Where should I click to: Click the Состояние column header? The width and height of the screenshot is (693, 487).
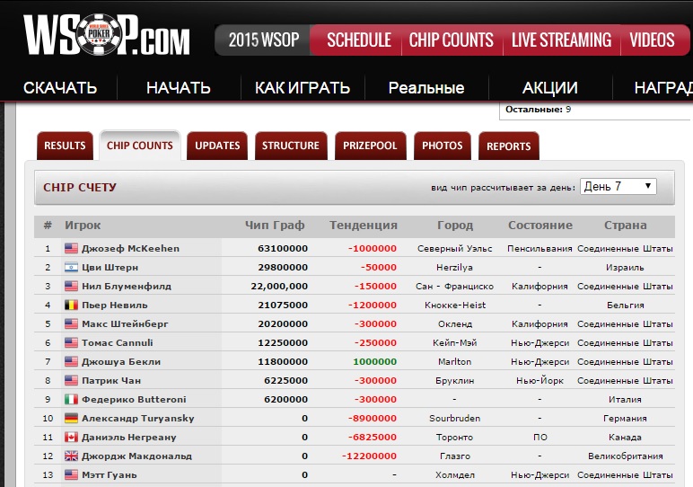coord(540,226)
